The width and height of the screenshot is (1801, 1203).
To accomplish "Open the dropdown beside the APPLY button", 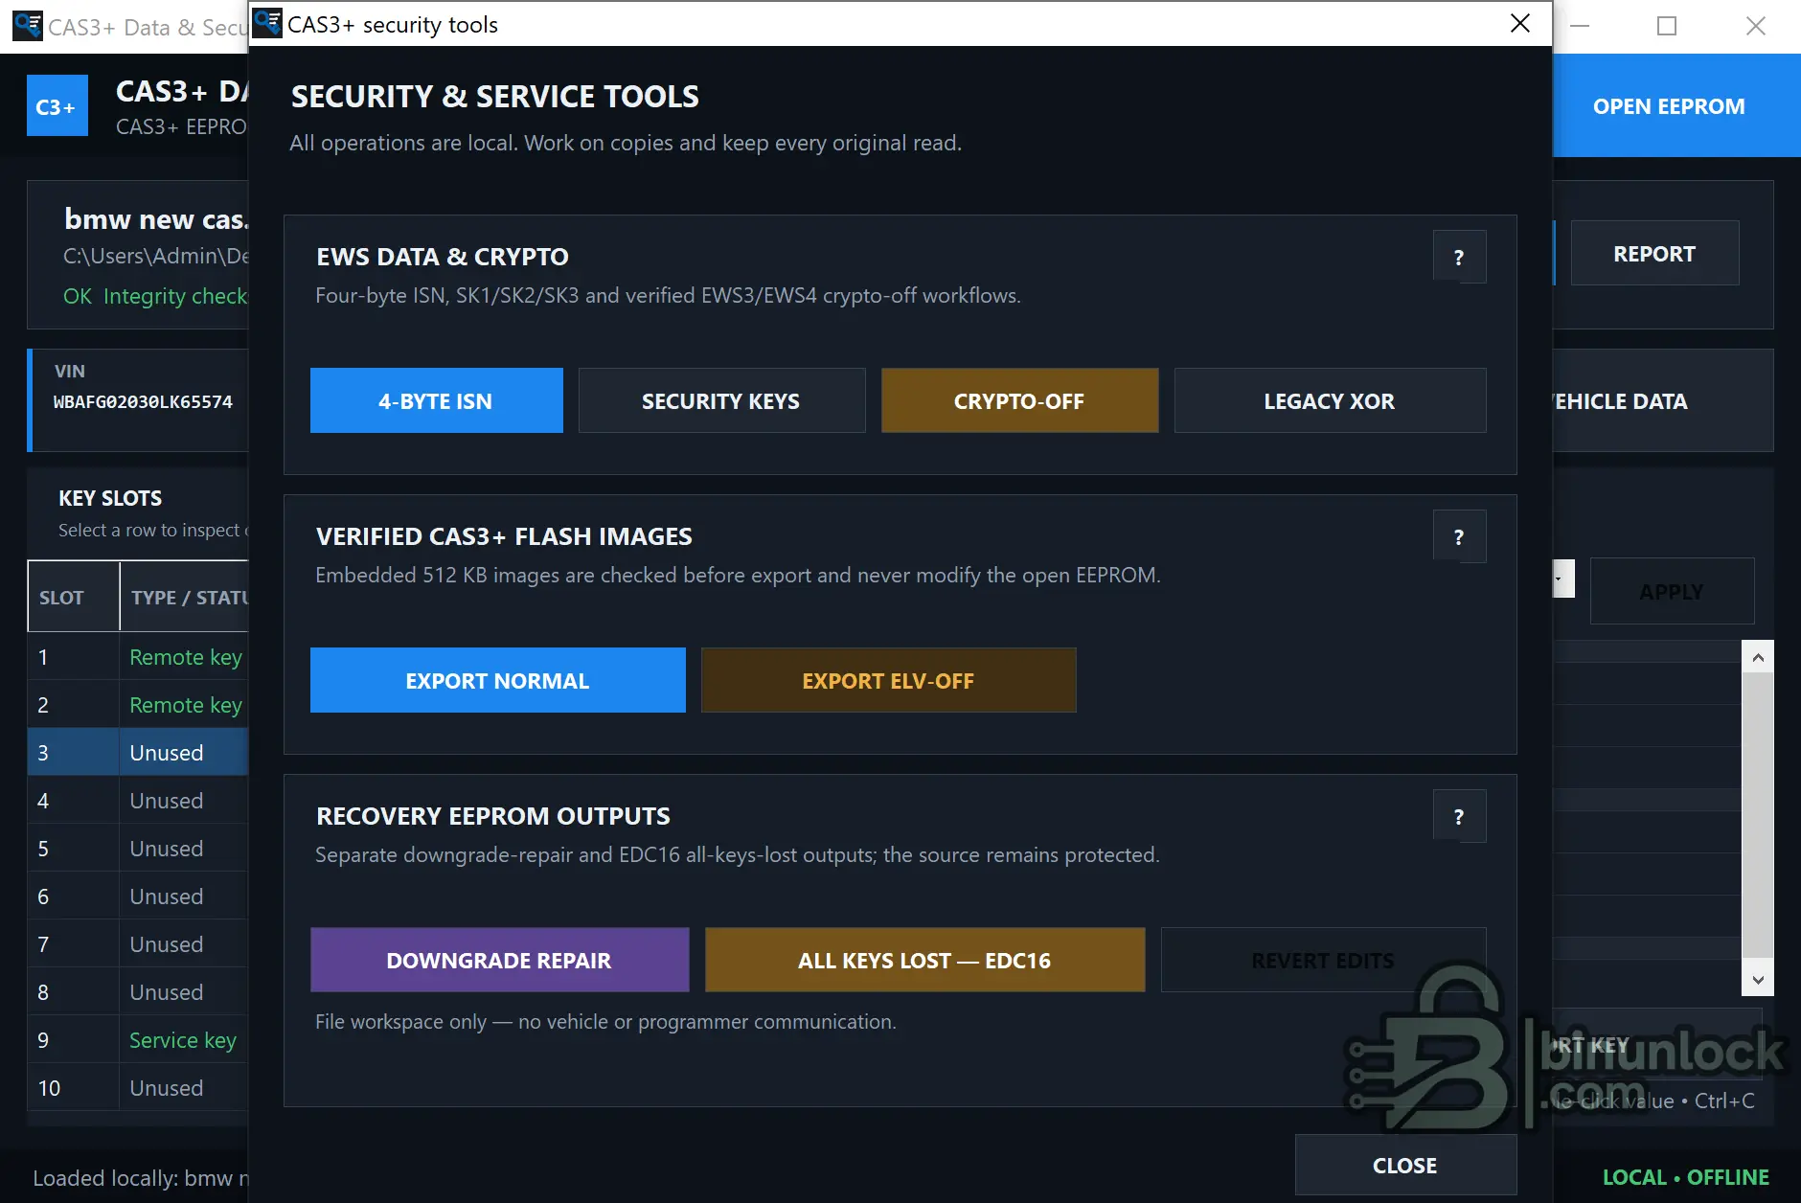I will [1562, 579].
